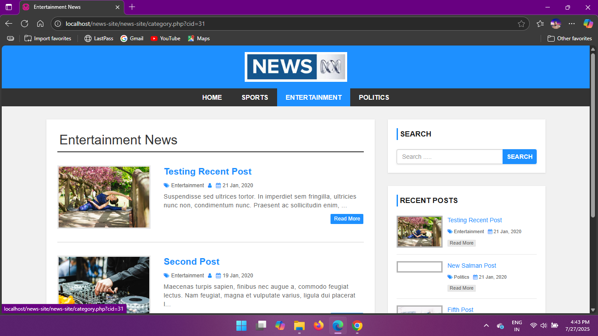Open the small yoga thumbnail in Recent Posts
The height and width of the screenshot is (336, 598).
tap(419, 231)
